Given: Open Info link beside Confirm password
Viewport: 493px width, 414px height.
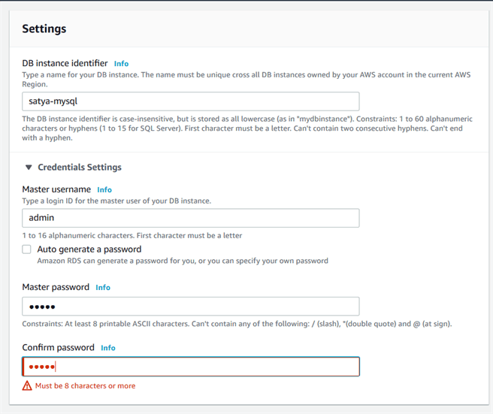Looking at the screenshot, I should point(108,348).
